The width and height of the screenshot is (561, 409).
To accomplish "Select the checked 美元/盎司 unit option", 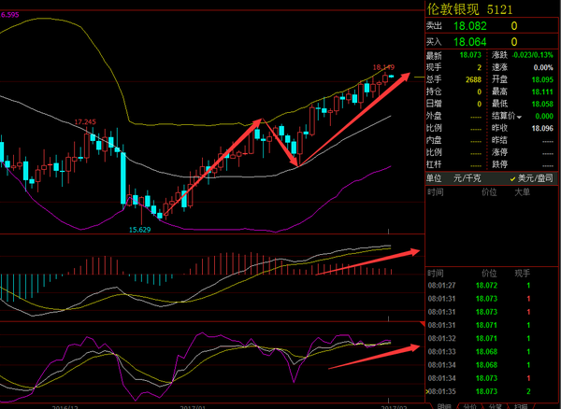I will coord(531,178).
